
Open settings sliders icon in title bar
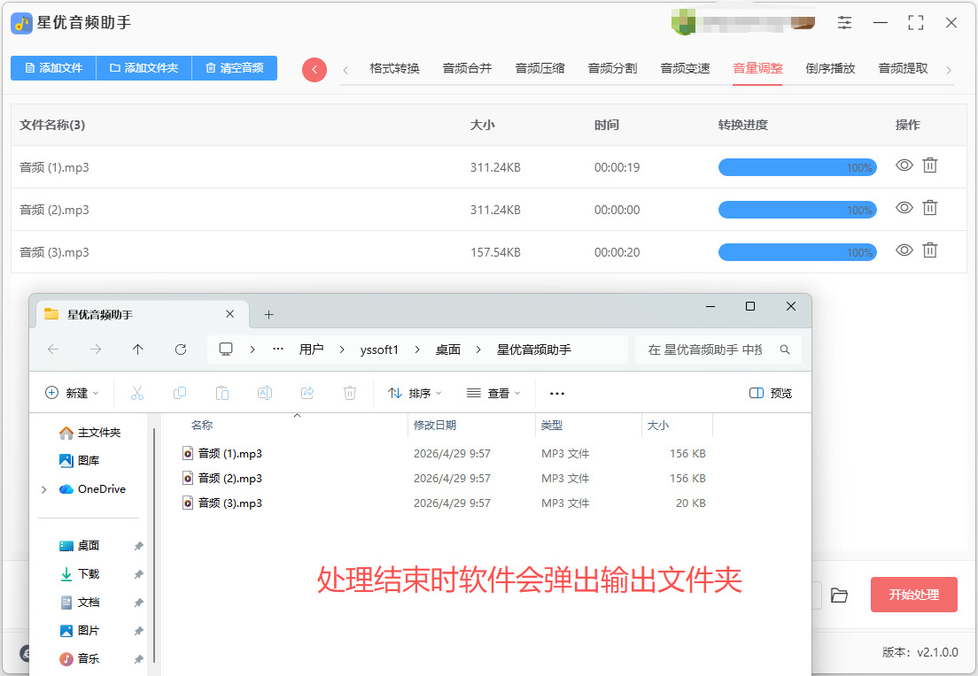tap(844, 23)
